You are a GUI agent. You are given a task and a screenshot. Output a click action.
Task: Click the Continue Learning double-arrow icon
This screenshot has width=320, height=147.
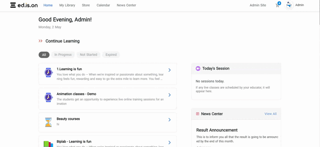tap(40, 41)
